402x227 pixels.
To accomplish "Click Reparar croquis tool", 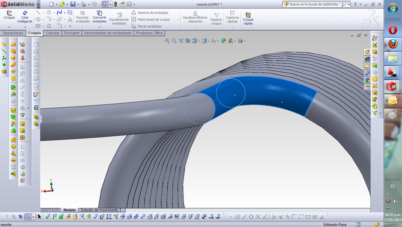I will click(x=216, y=19).
